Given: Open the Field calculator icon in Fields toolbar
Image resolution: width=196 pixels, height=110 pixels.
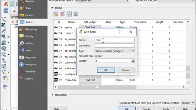Looking at the screenshot, I should click(x=76, y=14).
